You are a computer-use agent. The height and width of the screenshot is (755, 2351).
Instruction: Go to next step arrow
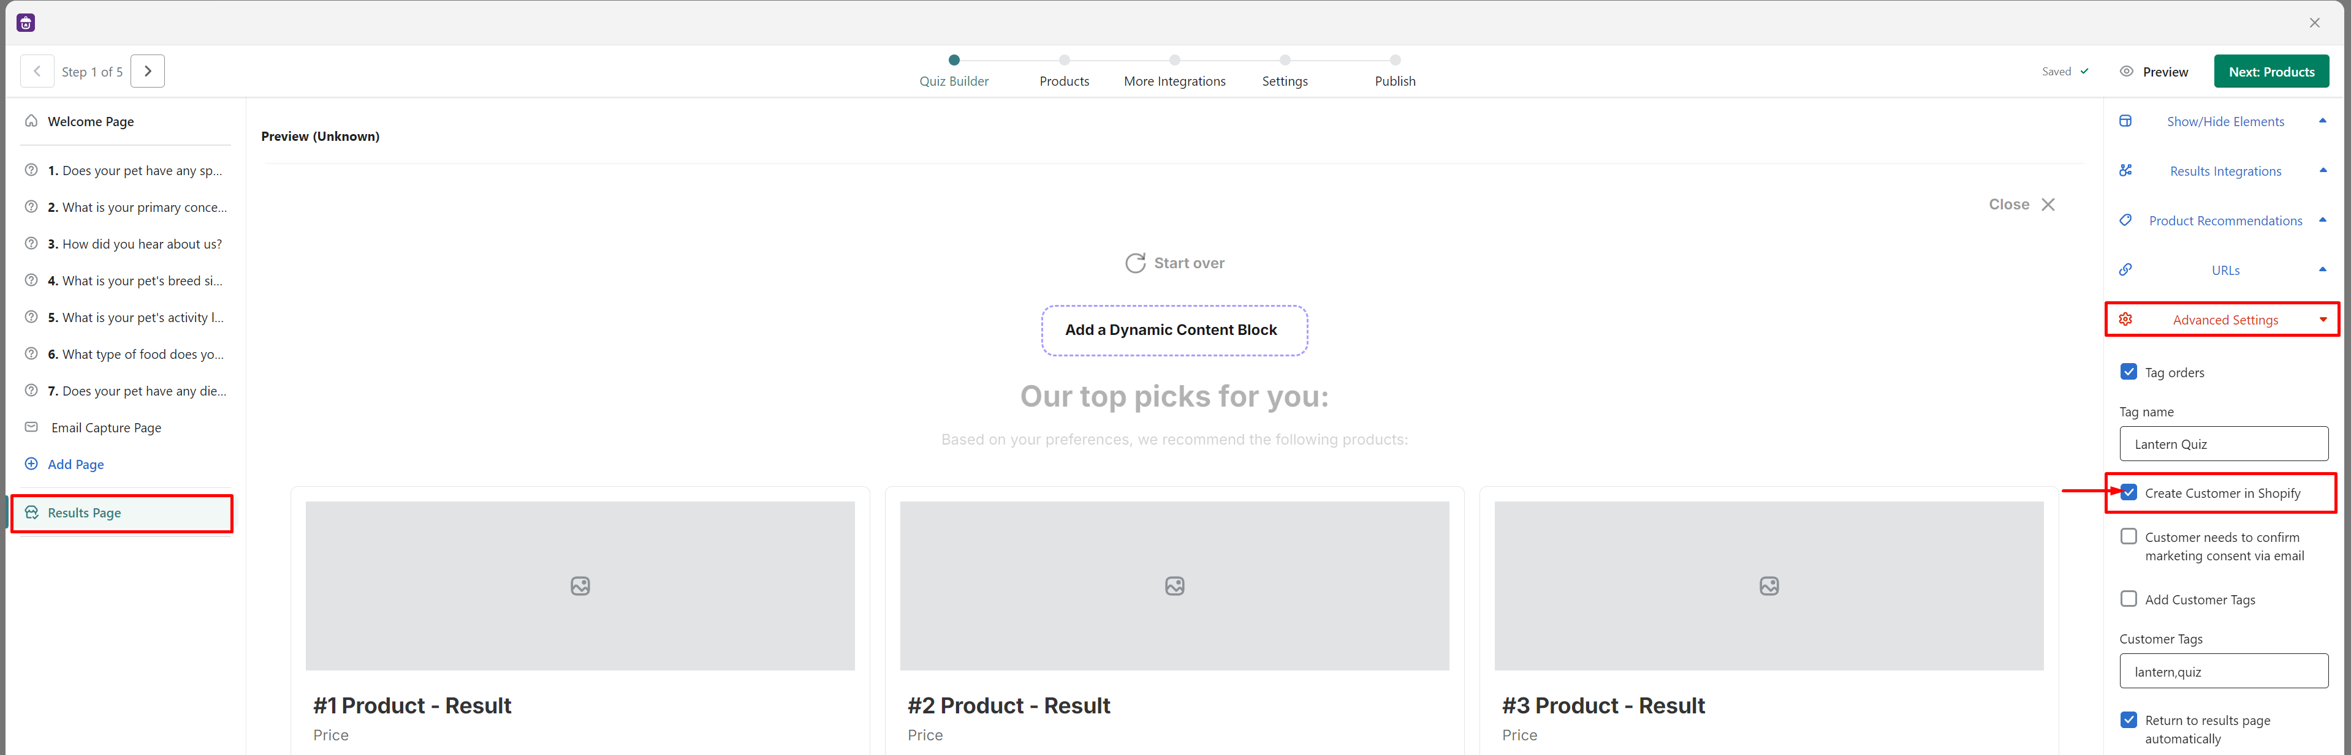(148, 71)
